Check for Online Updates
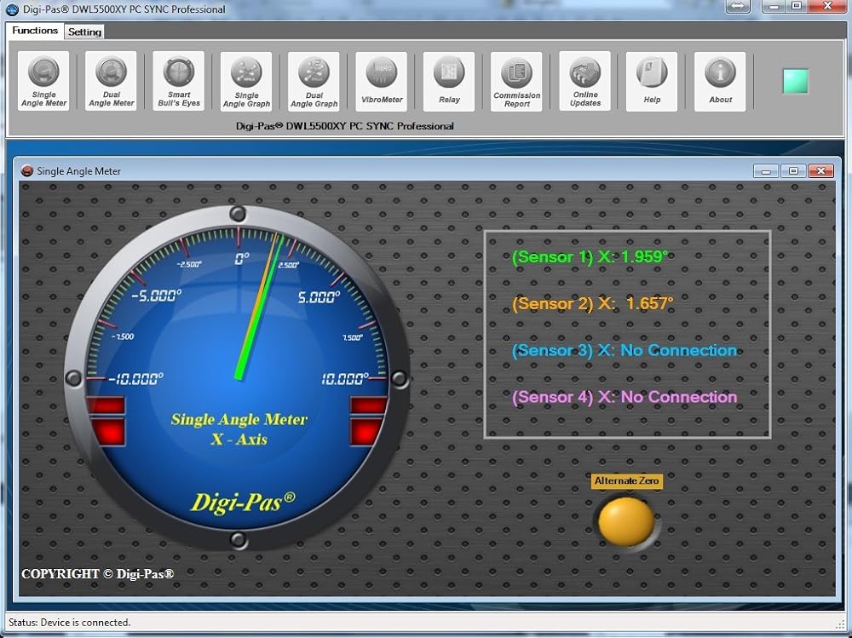This screenshot has height=638, width=852. 585,81
